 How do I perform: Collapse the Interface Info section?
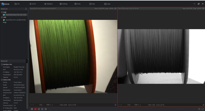[2, 64]
